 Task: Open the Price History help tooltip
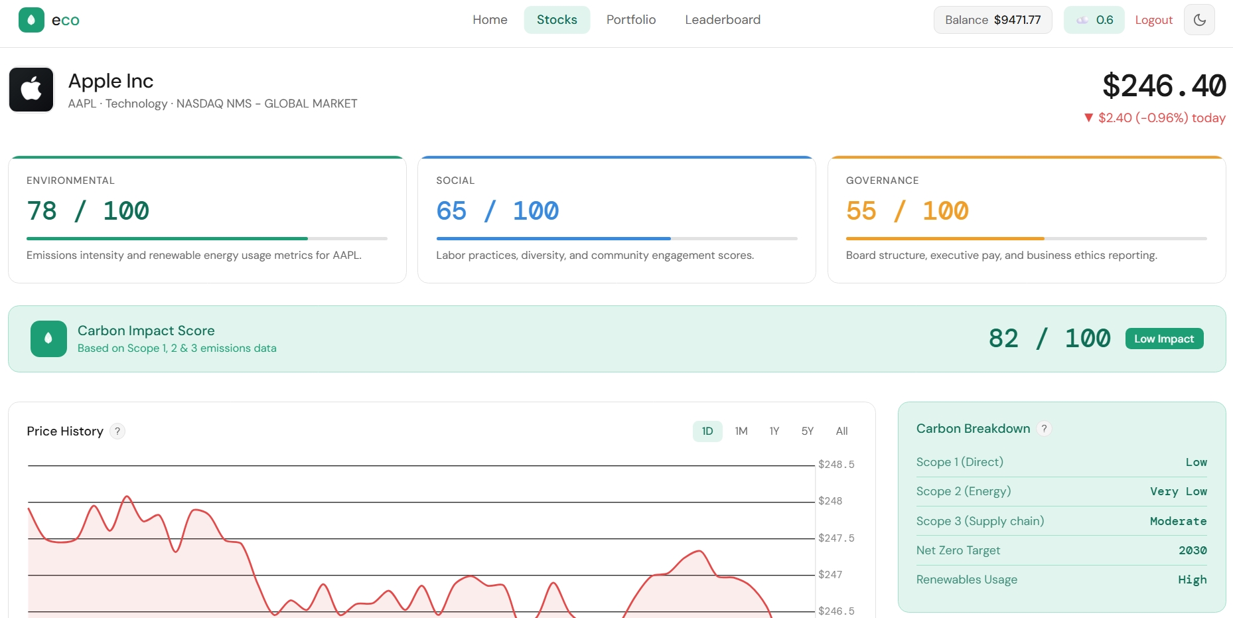click(x=117, y=431)
